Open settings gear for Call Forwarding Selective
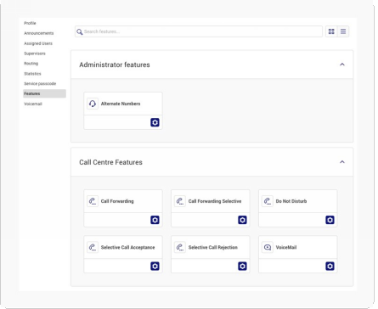378x309 pixels. (x=242, y=220)
